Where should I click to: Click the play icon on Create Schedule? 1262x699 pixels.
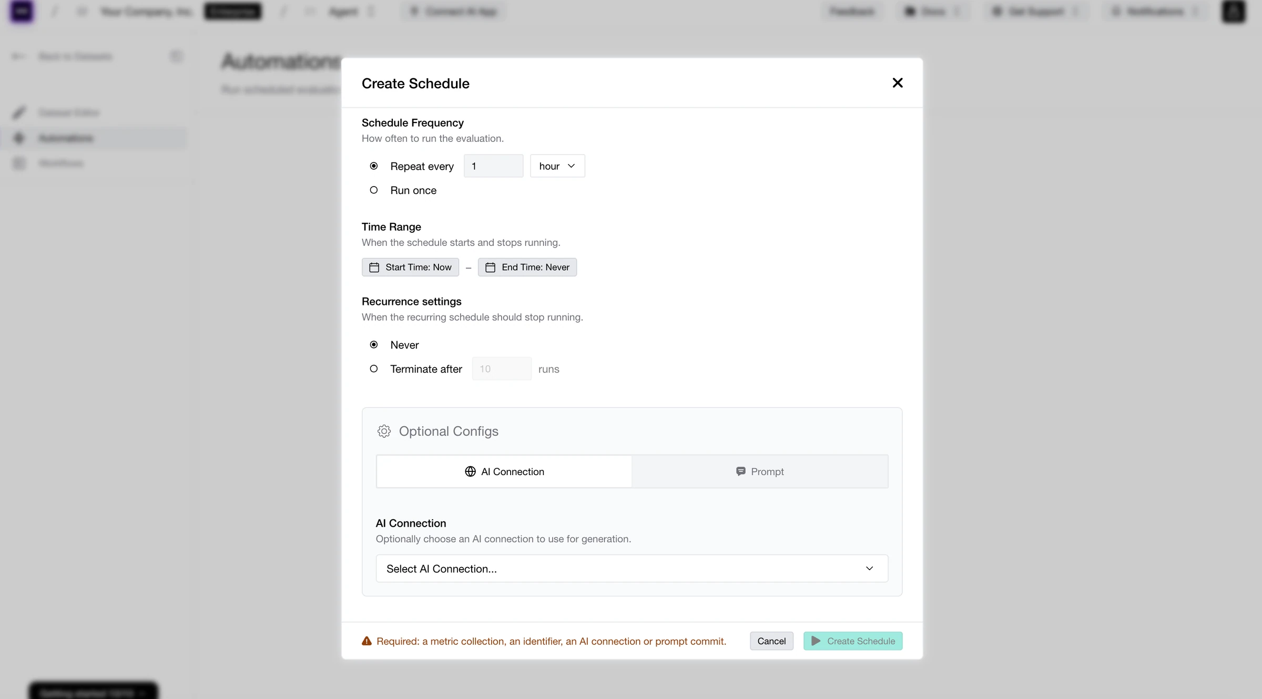point(816,641)
